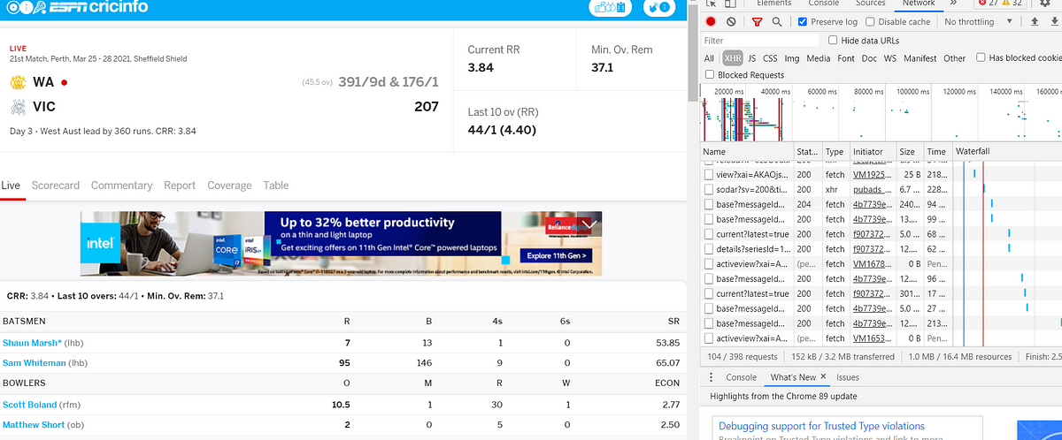Open Shaun Marsh player link
This screenshot has height=440, width=1062.
click(32, 342)
